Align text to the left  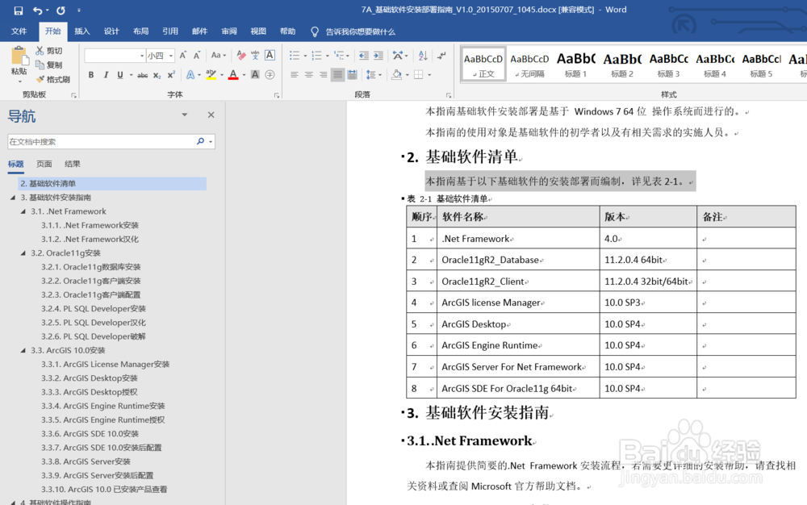click(x=294, y=75)
